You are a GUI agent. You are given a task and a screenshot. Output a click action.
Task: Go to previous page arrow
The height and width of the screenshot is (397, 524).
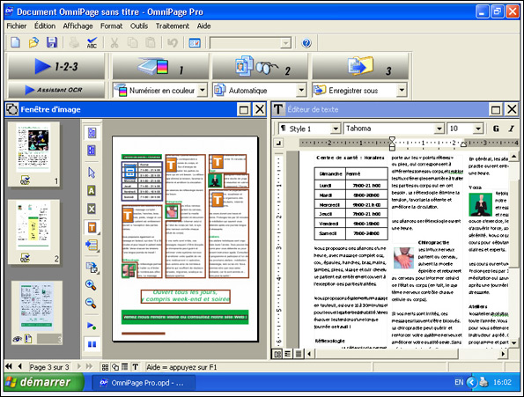click(x=20, y=366)
